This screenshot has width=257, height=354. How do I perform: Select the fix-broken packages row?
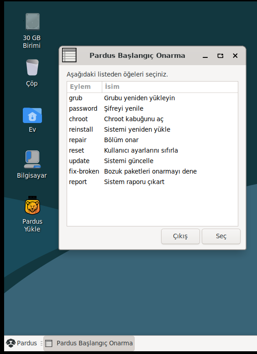point(152,171)
